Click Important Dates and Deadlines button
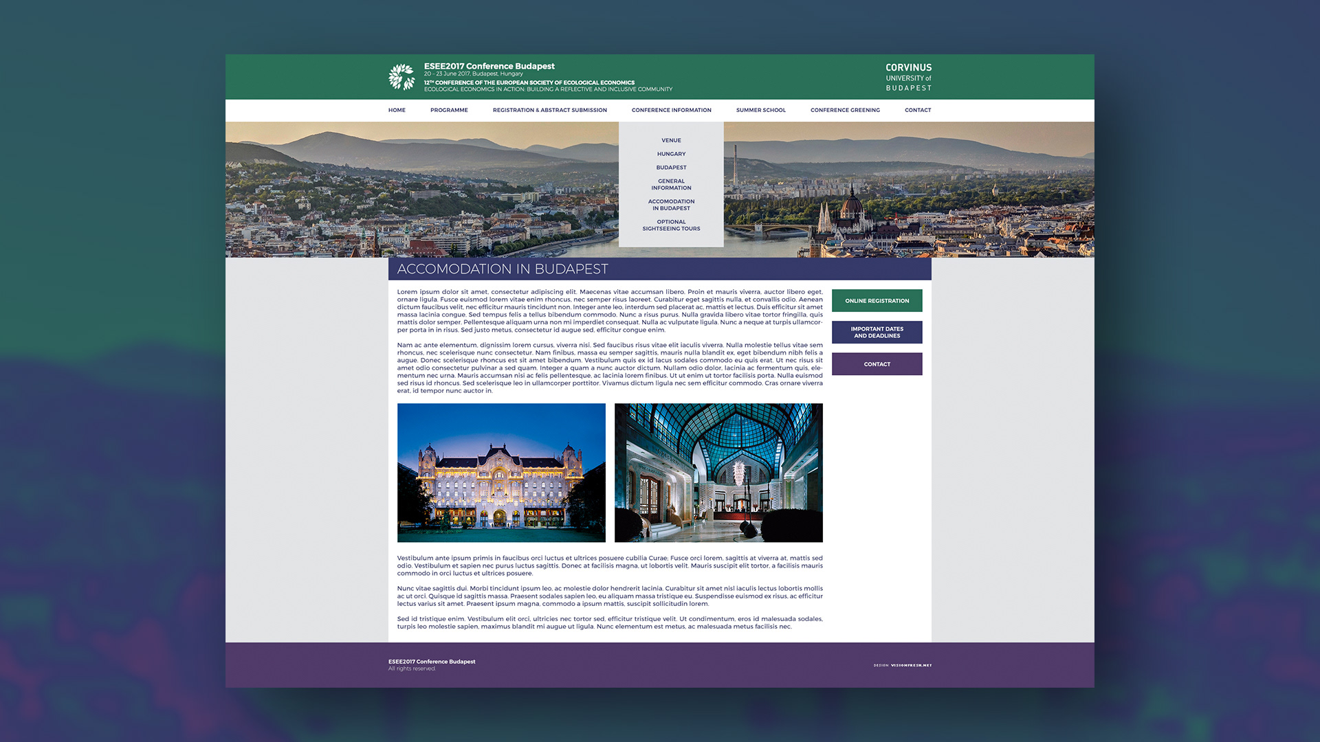The height and width of the screenshot is (742, 1320). click(877, 333)
